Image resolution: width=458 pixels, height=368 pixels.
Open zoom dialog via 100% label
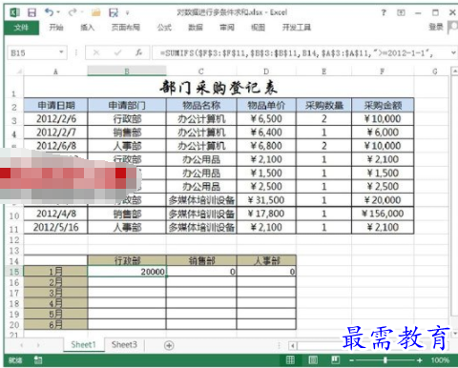click(440, 360)
